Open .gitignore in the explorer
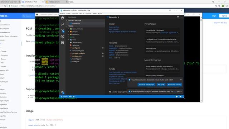 [75, 45]
